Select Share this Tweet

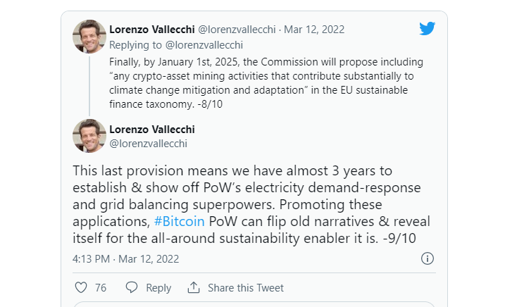[x=245, y=288]
